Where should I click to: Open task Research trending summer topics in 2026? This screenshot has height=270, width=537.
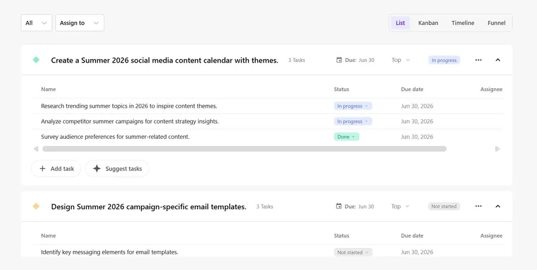(x=129, y=106)
